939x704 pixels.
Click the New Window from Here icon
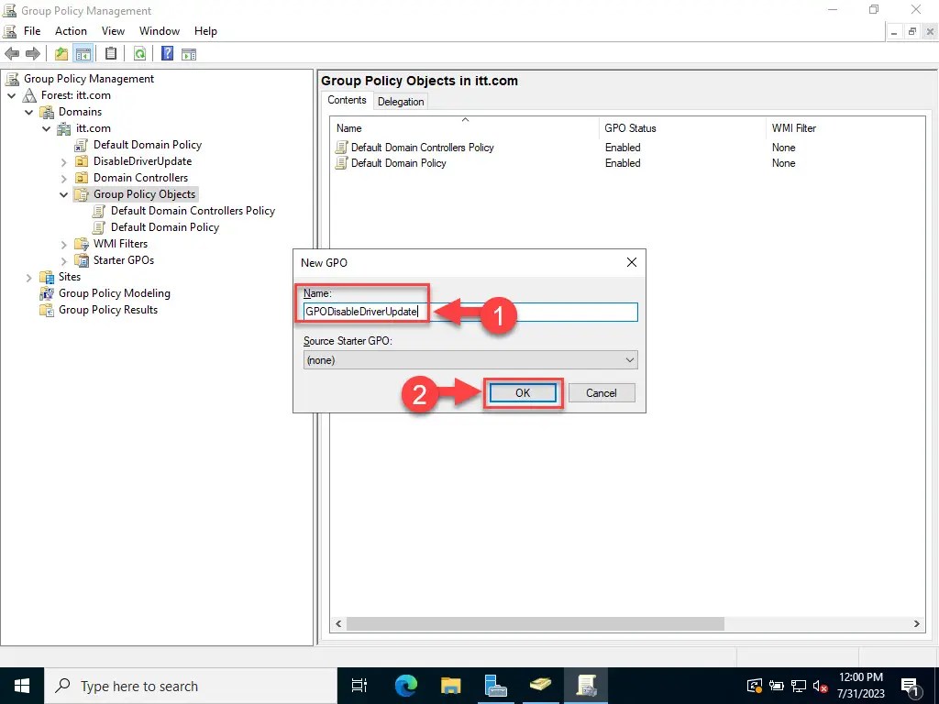(189, 53)
